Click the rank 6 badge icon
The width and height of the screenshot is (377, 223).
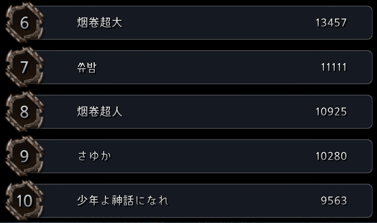click(x=24, y=22)
